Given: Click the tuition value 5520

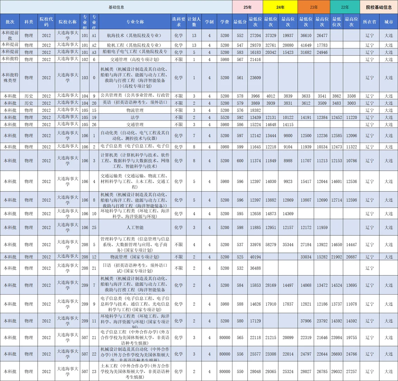Looking at the screenshot, I should click(x=225, y=117).
